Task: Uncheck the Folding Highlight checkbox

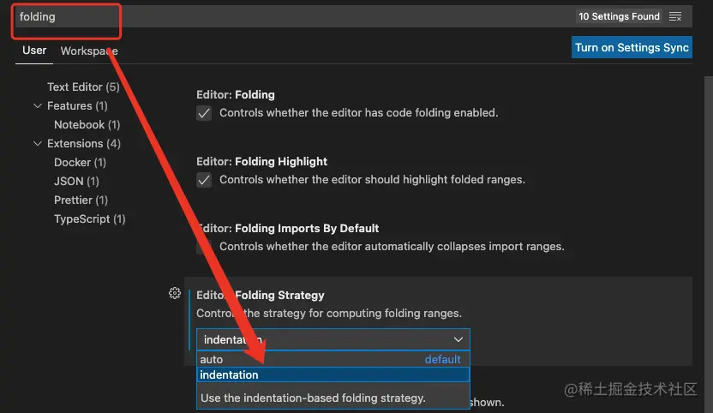Action: coord(204,180)
